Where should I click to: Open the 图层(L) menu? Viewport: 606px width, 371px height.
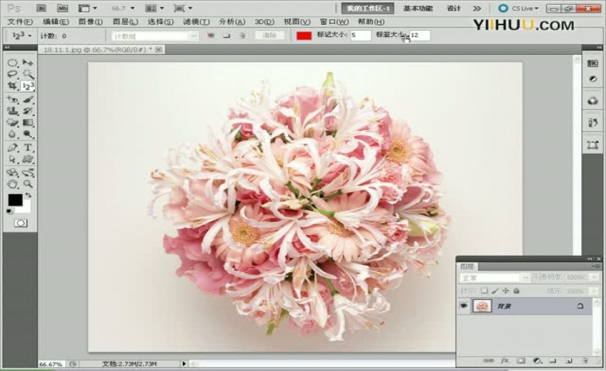tap(125, 22)
